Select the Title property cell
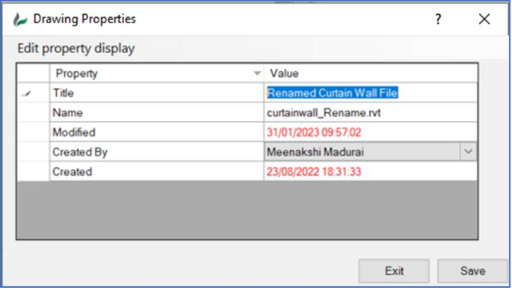The image size is (512, 290). (156, 93)
